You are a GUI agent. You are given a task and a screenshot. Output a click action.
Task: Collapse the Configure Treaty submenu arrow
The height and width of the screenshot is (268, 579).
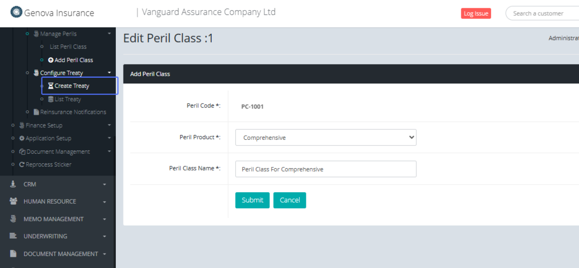point(109,73)
